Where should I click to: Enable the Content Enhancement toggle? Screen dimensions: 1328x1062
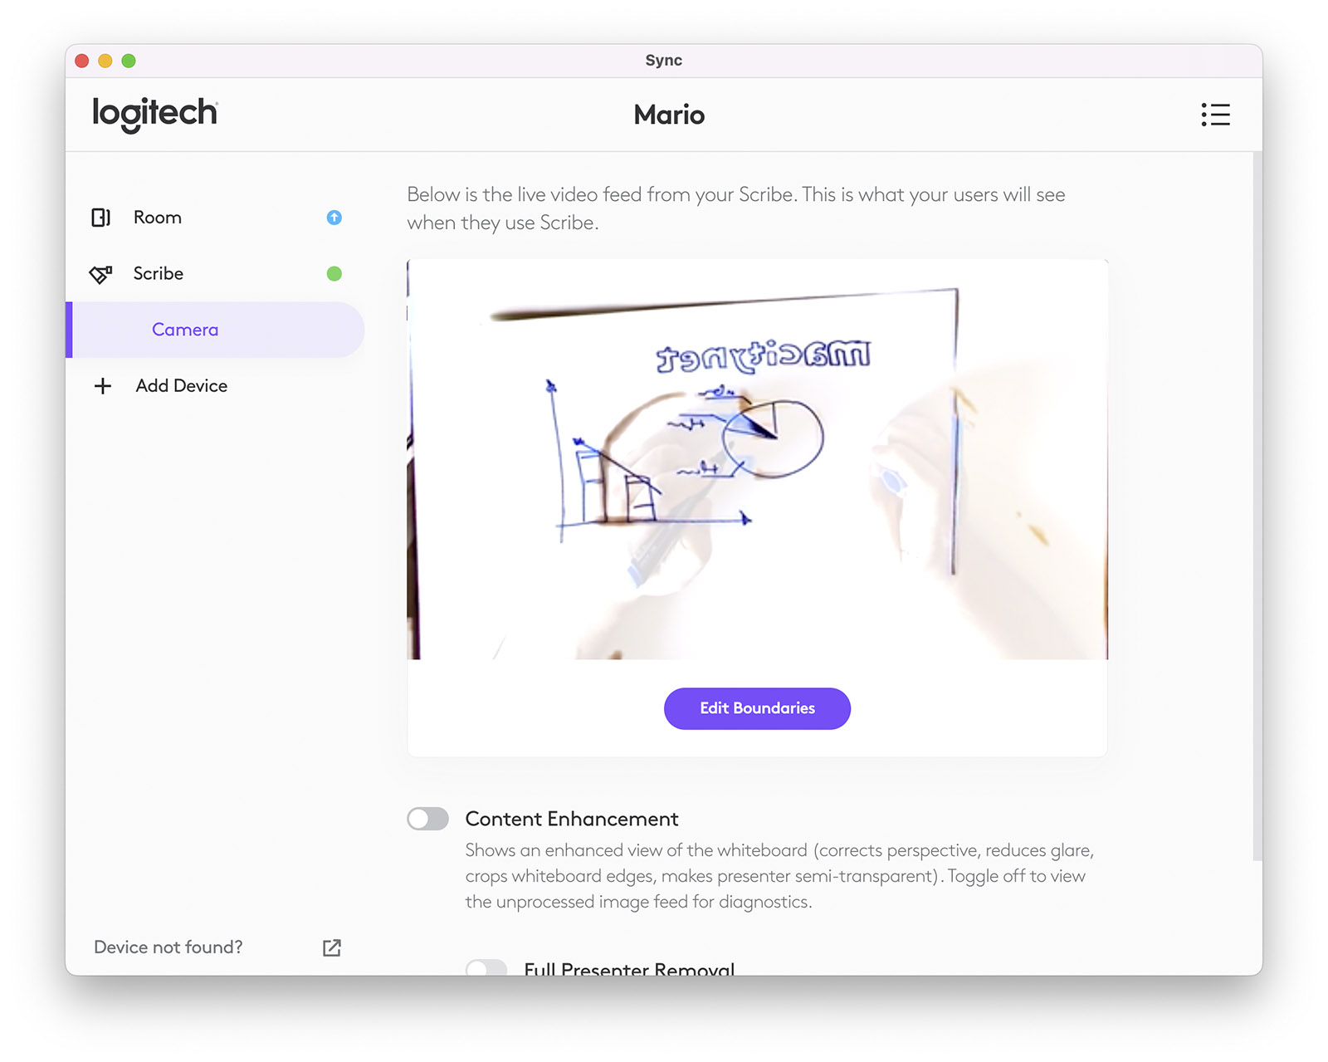click(x=427, y=819)
